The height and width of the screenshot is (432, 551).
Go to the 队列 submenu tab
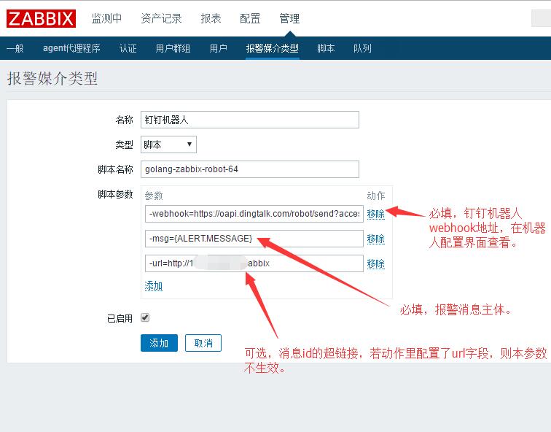coord(362,48)
